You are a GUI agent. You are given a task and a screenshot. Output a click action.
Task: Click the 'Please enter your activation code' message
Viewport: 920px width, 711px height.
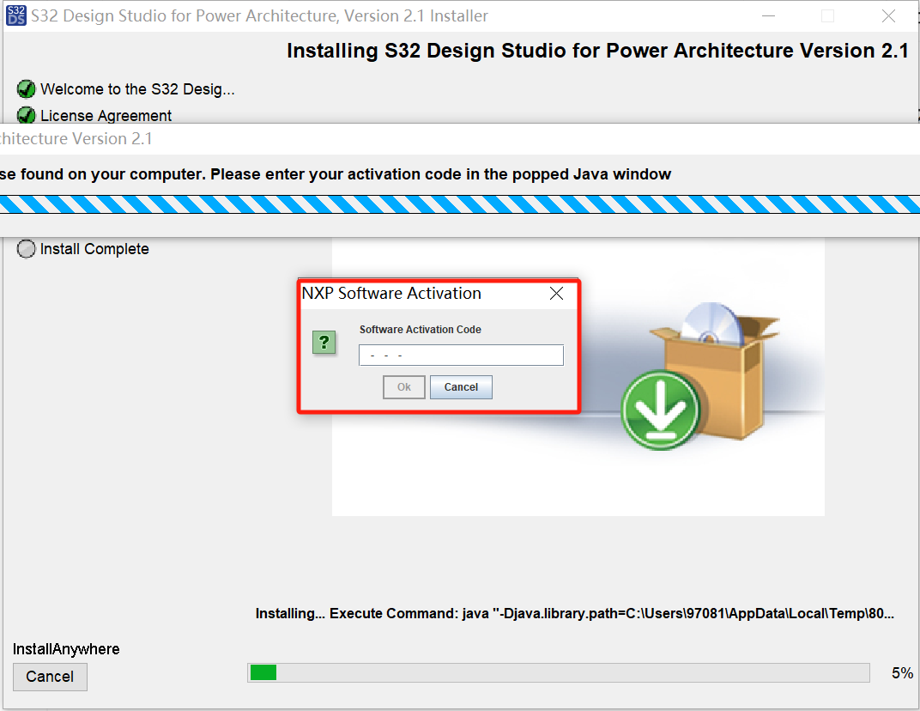440,174
